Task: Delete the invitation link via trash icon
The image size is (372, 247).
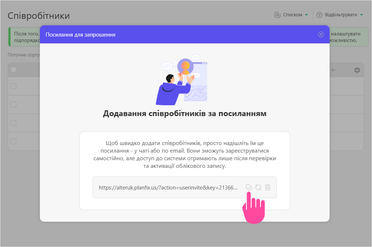Action: 268,187
